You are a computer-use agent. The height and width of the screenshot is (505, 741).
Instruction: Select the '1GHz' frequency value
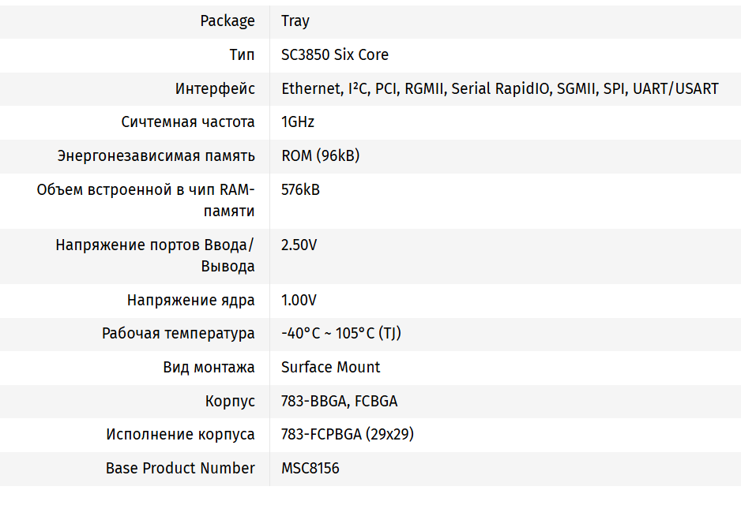[x=298, y=122]
